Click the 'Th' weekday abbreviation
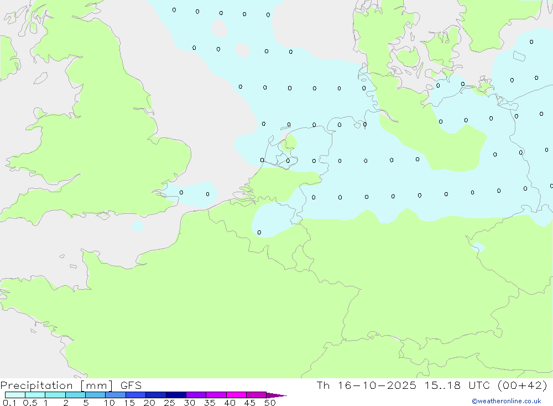 323,385
